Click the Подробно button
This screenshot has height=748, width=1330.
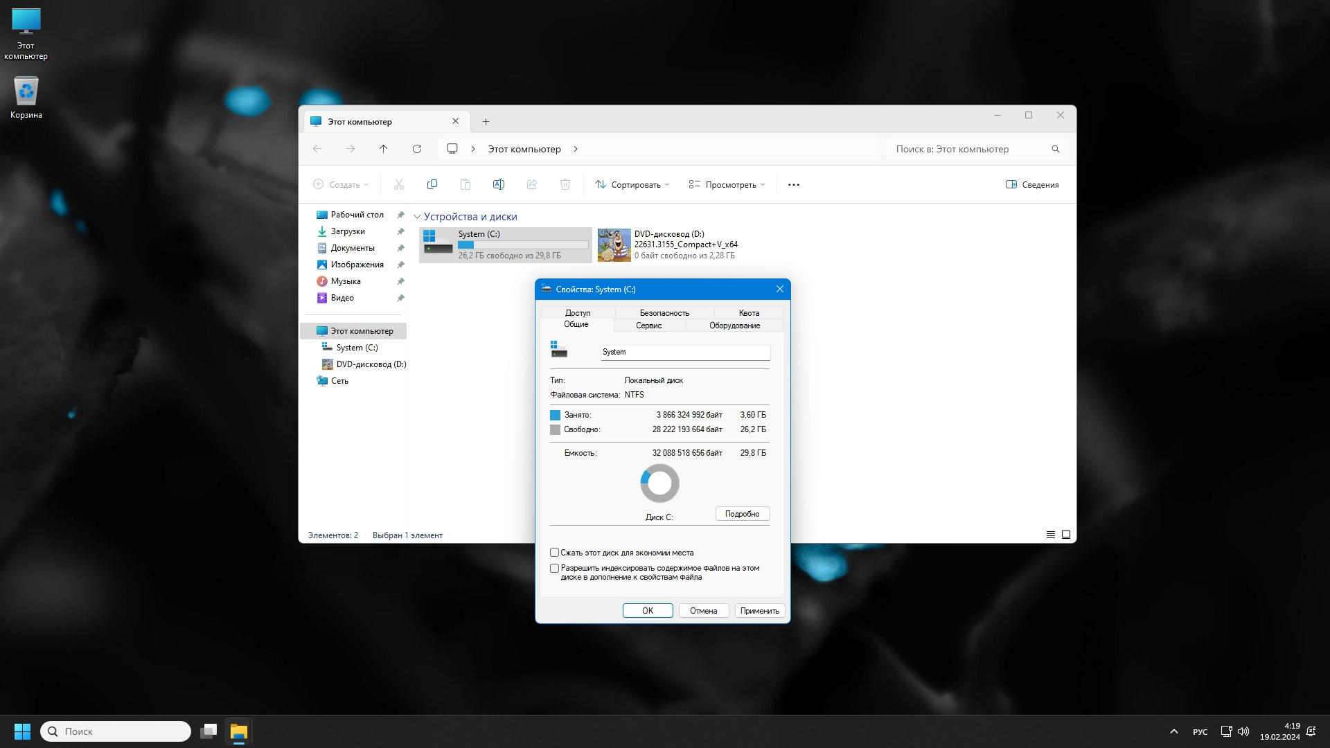point(742,514)
